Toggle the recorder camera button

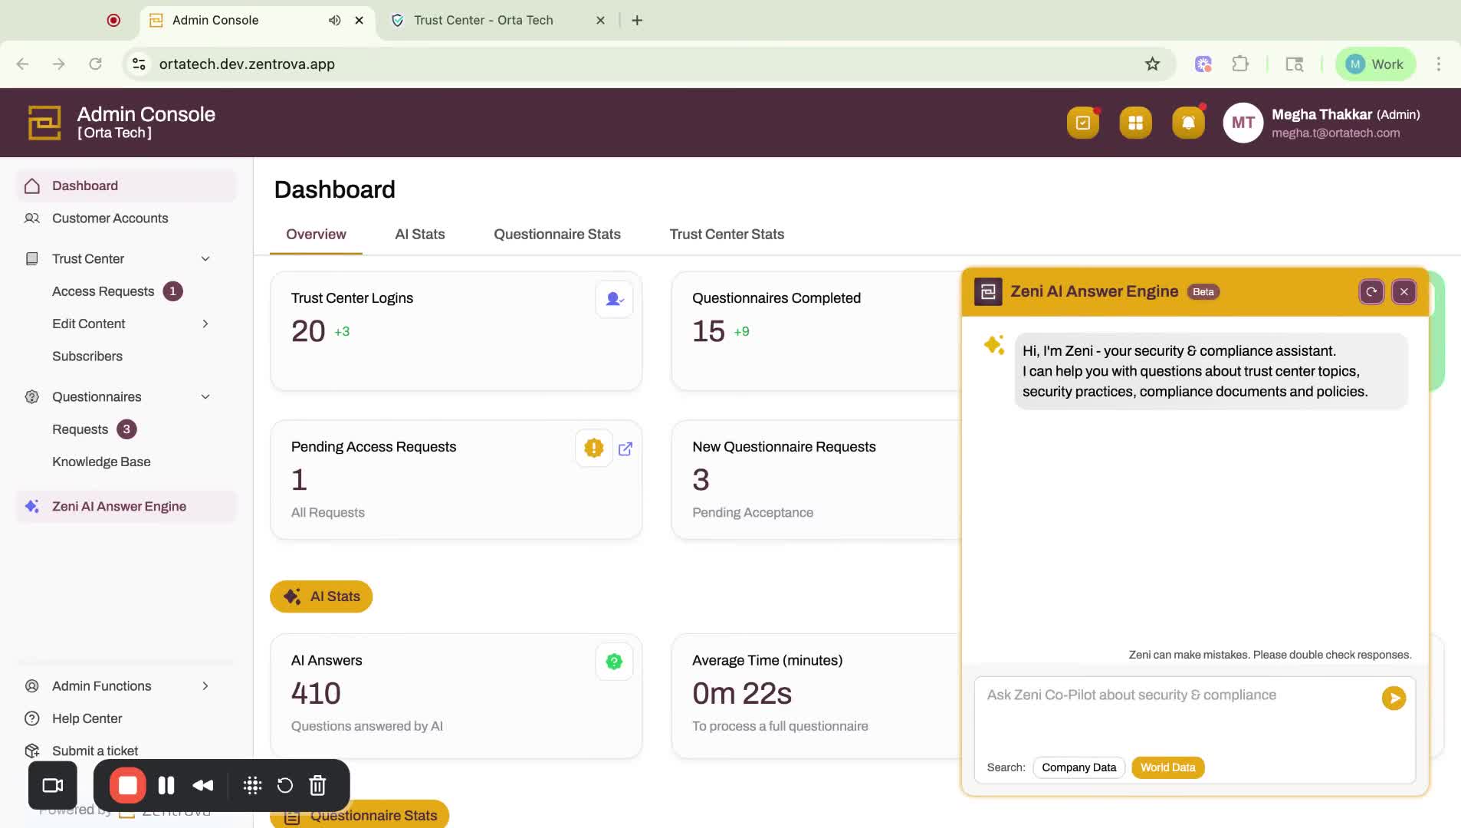pos(53,785)
